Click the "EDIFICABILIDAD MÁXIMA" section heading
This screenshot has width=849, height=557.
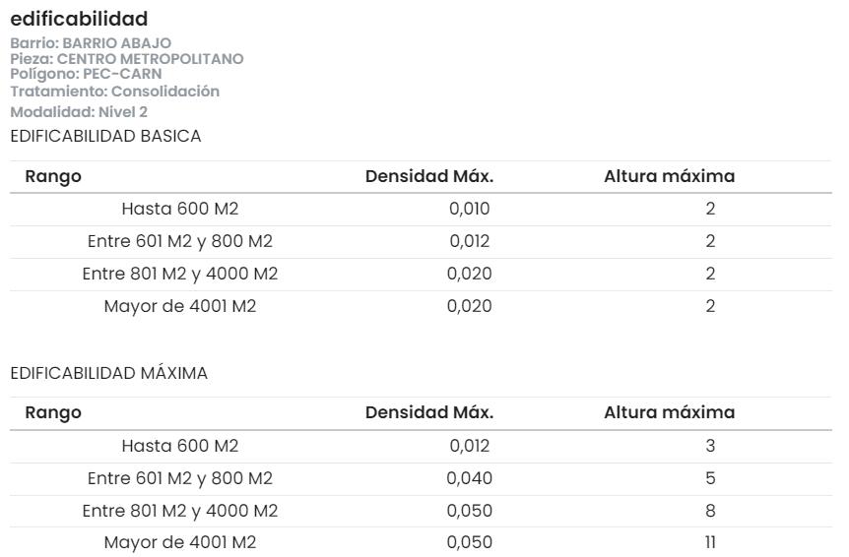pos(108,373)
